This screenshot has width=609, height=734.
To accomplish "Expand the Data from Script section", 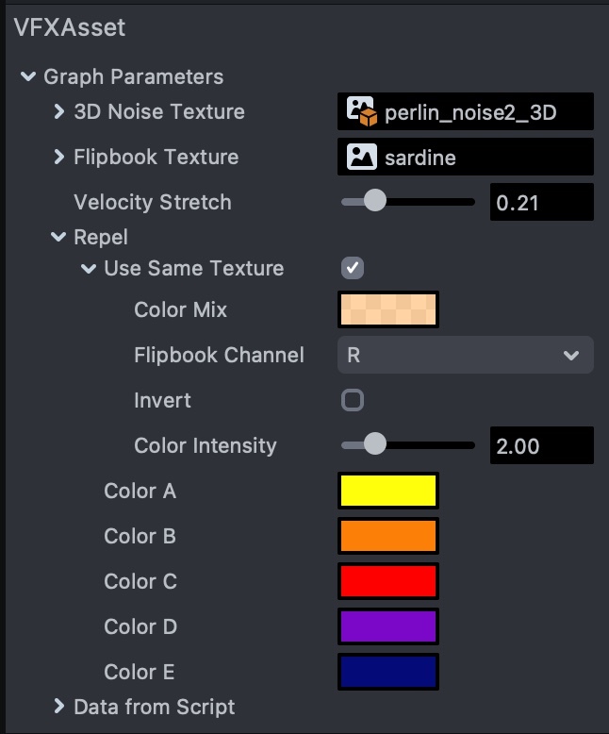I will coord(59,707).
